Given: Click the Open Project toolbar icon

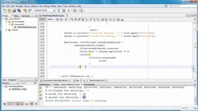Looking at the screenshot, I should (x=14, y=10).
